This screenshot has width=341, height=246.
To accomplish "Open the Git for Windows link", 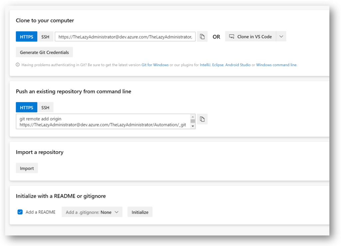I will click(x=155, y=65).
